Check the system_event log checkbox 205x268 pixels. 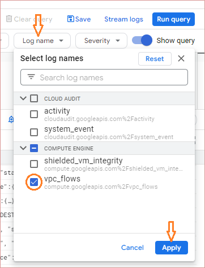[34, 132]
